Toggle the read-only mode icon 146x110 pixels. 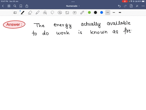pos(15,13)
